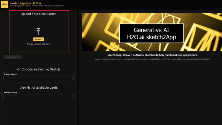Expand the Choose Sketch chevron arrow
Screen dimensions: 222x125
point(71,78)
